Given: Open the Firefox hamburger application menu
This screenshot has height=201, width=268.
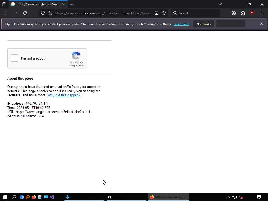Looking at the screenshot, I should click(262, 13).
